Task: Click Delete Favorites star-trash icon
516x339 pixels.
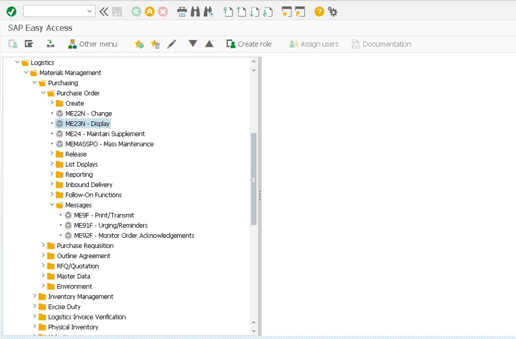Action: pyautogui.click(x=155, y=44)
